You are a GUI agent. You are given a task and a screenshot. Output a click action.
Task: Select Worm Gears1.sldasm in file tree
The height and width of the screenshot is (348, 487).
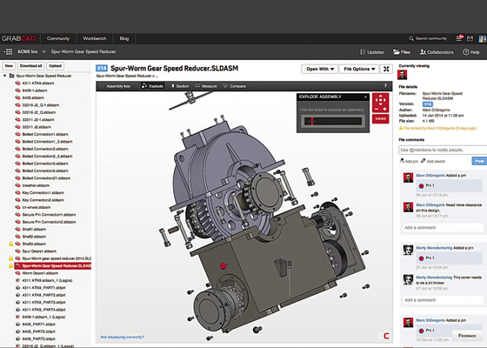pos(40,273)
